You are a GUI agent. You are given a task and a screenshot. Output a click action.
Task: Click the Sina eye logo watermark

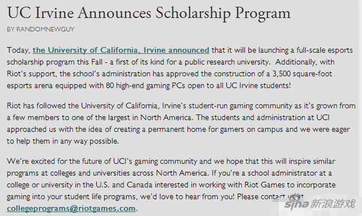(296, 203)
